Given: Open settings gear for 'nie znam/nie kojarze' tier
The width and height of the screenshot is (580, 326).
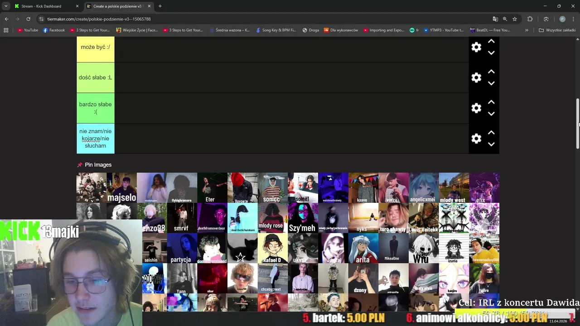Looking at the screenshot, I should (476, 139).
